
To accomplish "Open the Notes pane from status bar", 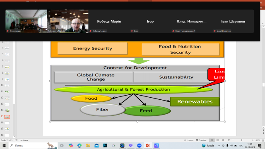I will pos(189,140).
